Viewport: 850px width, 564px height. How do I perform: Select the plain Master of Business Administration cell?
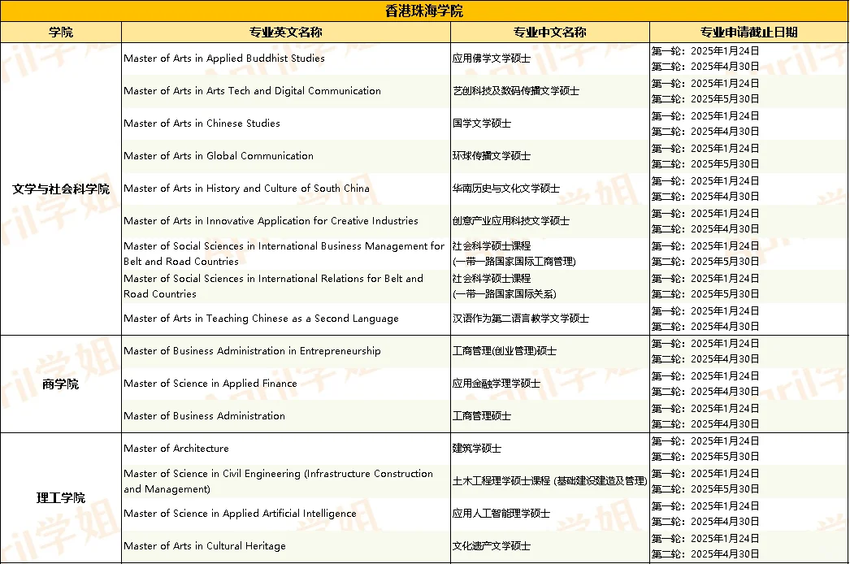(x=286, y=416)
